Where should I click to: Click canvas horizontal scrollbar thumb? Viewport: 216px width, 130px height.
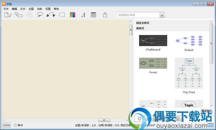(104, 120)
